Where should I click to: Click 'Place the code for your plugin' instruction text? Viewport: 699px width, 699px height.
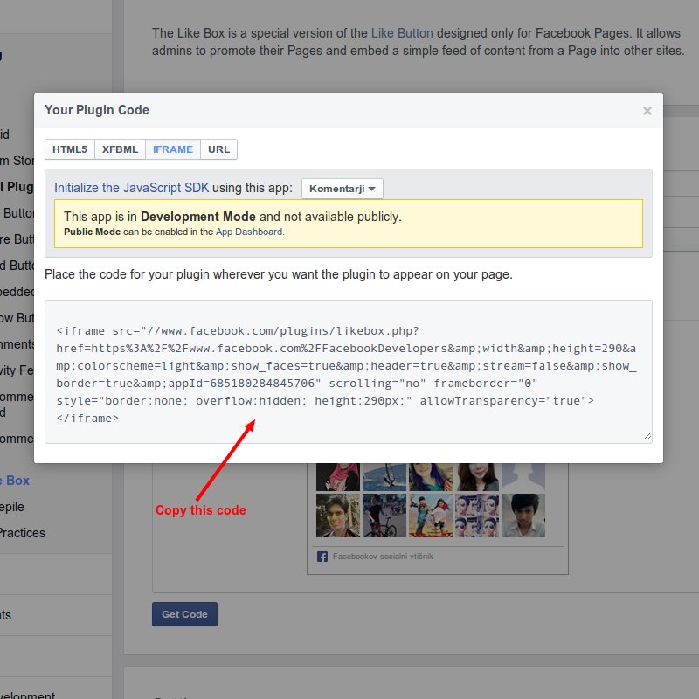click(279, 274)
